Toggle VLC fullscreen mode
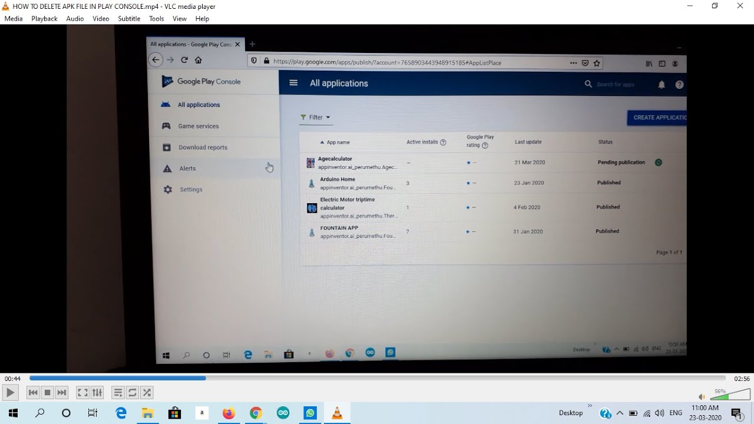The height and width of the screenshot is (424, 754). pyautogui.click(x=82, y=392)
